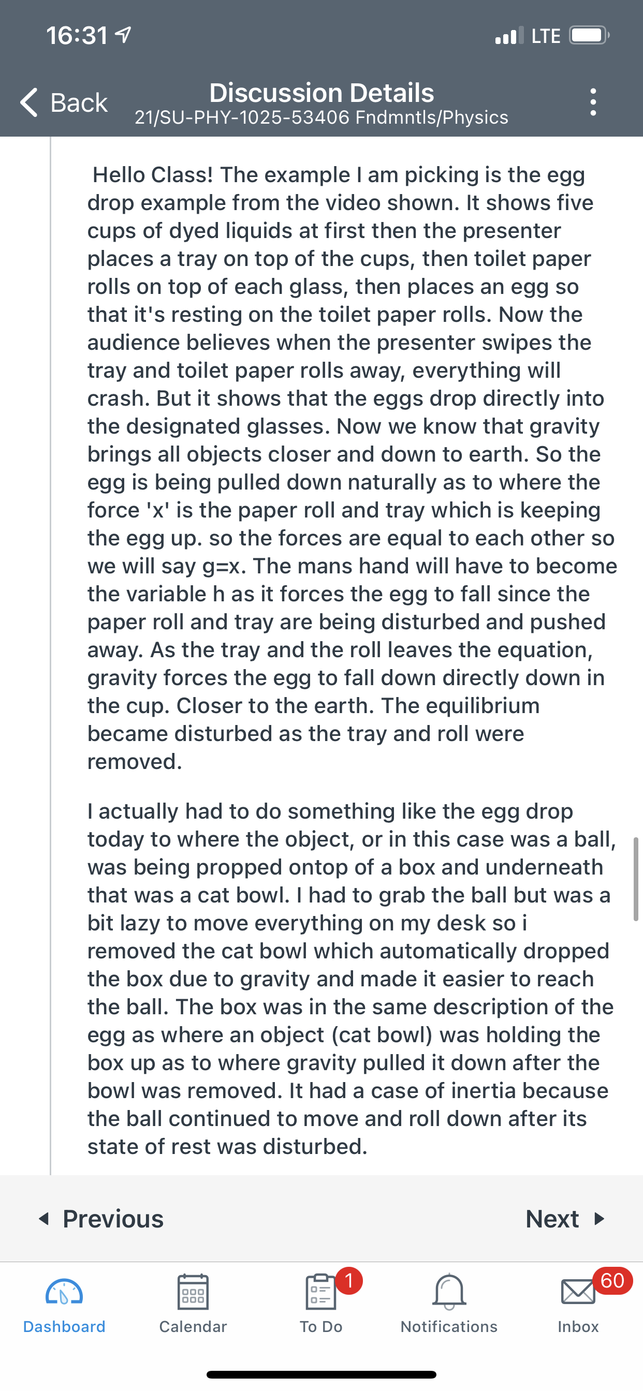Open the Notifications bell icon
Viewport: 643px width, 1391px height.
point(449,1292)
